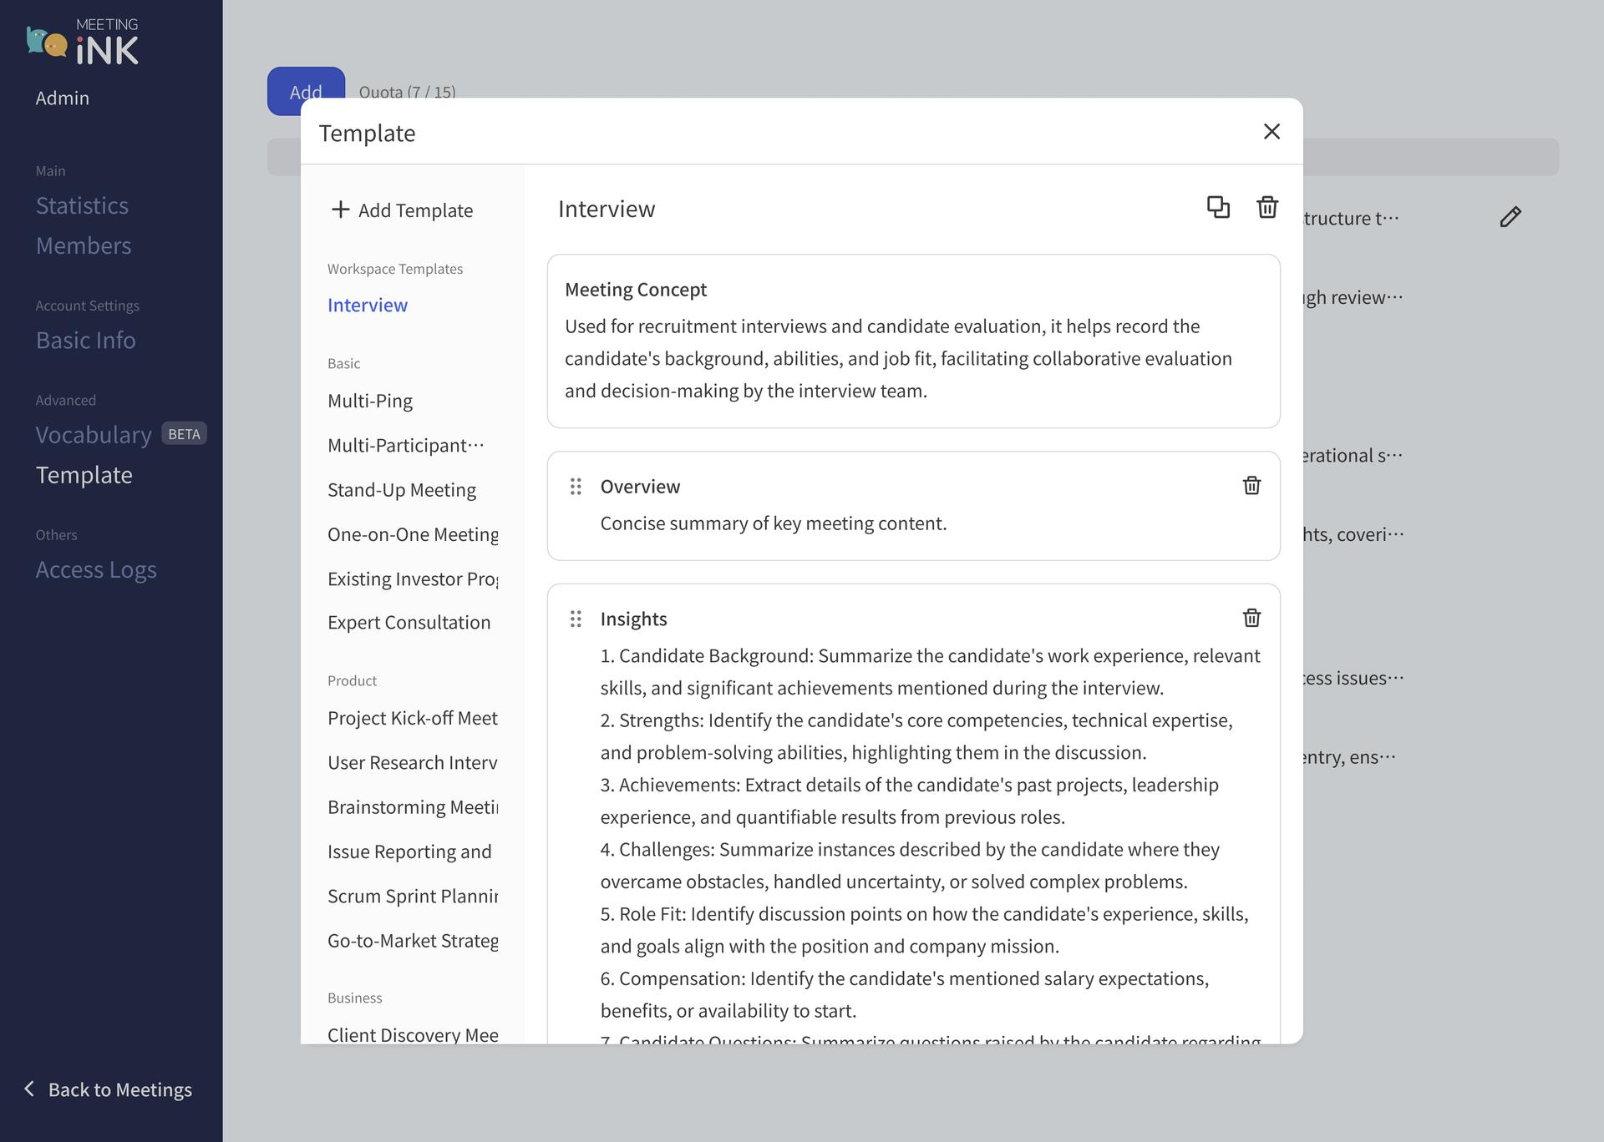The height and width of the screenshot is (1142, 1604).
Task: Click Add Template plus button
Action: [402, 210]
